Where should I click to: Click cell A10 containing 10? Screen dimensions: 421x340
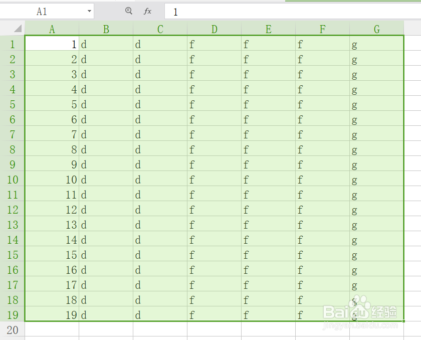point(52,179)
